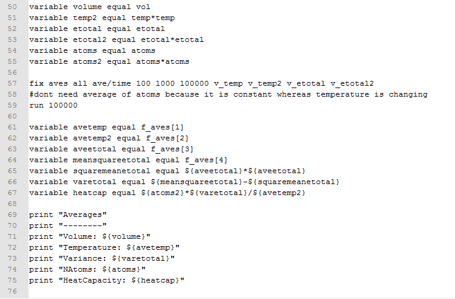Click the empty line 76 at the bottom

pyautogui.click(x=121, y=291)
